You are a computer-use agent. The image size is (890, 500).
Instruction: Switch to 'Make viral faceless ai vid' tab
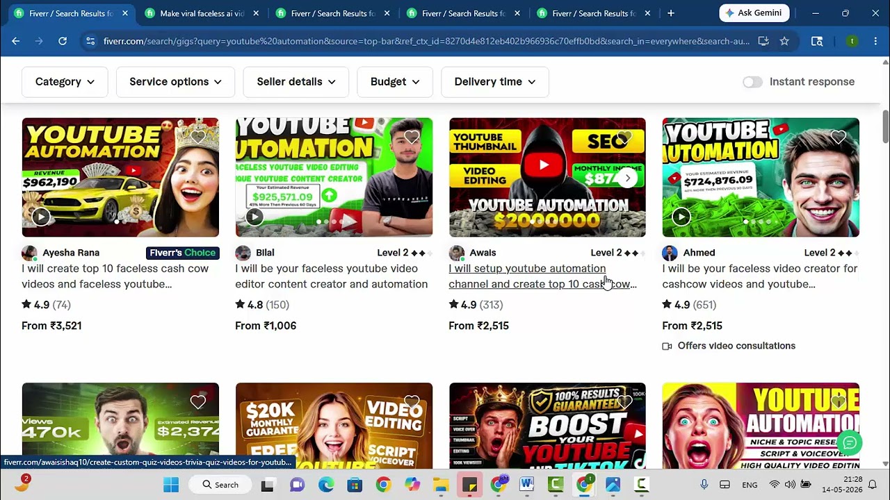(x=202, y=13)
